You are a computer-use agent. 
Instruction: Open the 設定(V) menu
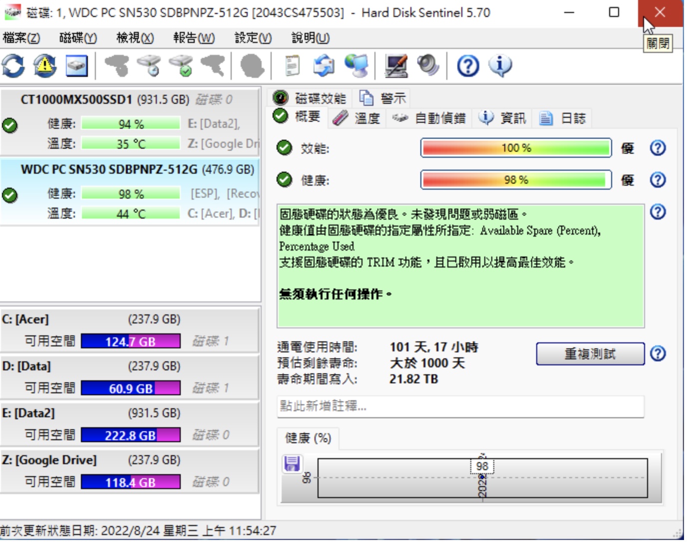click(253, 38)
